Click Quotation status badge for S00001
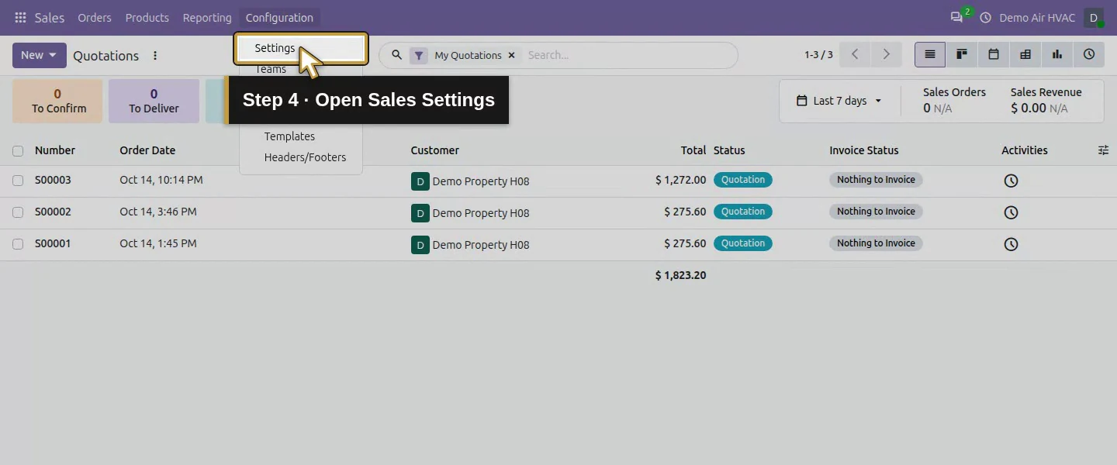This screenshot has width=1117, height=465. coord(743,243)
